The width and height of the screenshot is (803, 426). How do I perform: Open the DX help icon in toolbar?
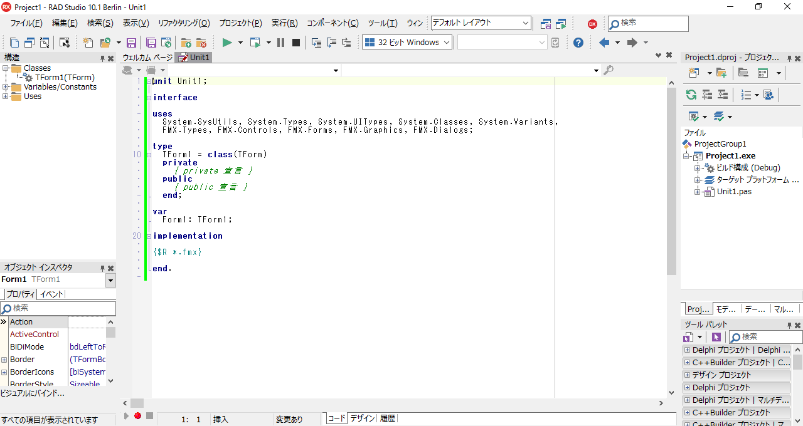pos(591,24)
